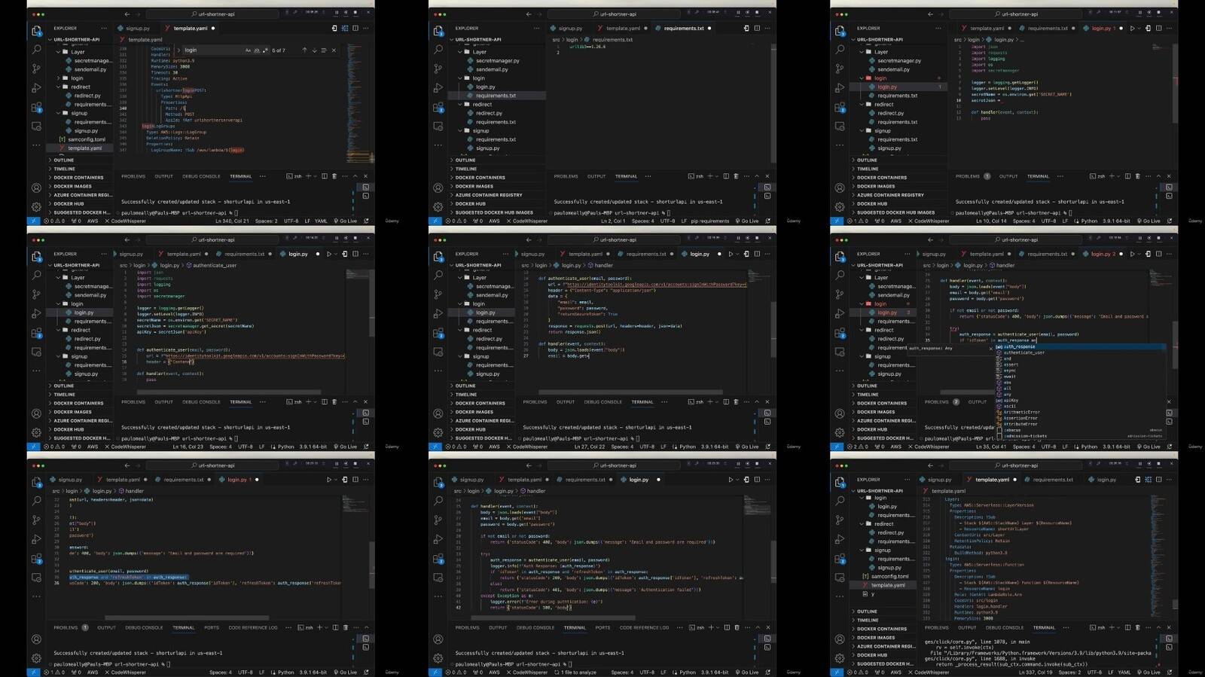Open samconfig.toml in 'Ln 340, Col 21' window
Screen dimensions: 1205x677
point(87,139)
